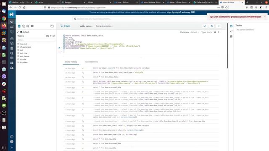Dismiss the Api Error notification
Image resolution: width=269 pixels, height=151 pixels.
(x=265, y=16)
